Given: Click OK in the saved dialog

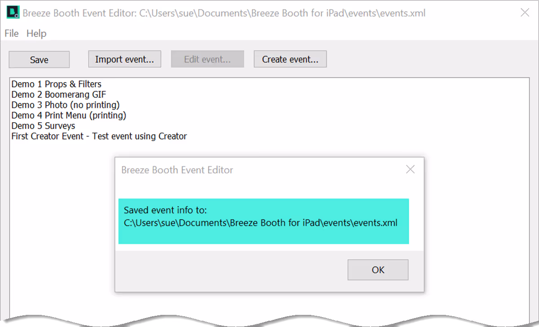Looking at the screenshot, I should [x=378, y=270].
